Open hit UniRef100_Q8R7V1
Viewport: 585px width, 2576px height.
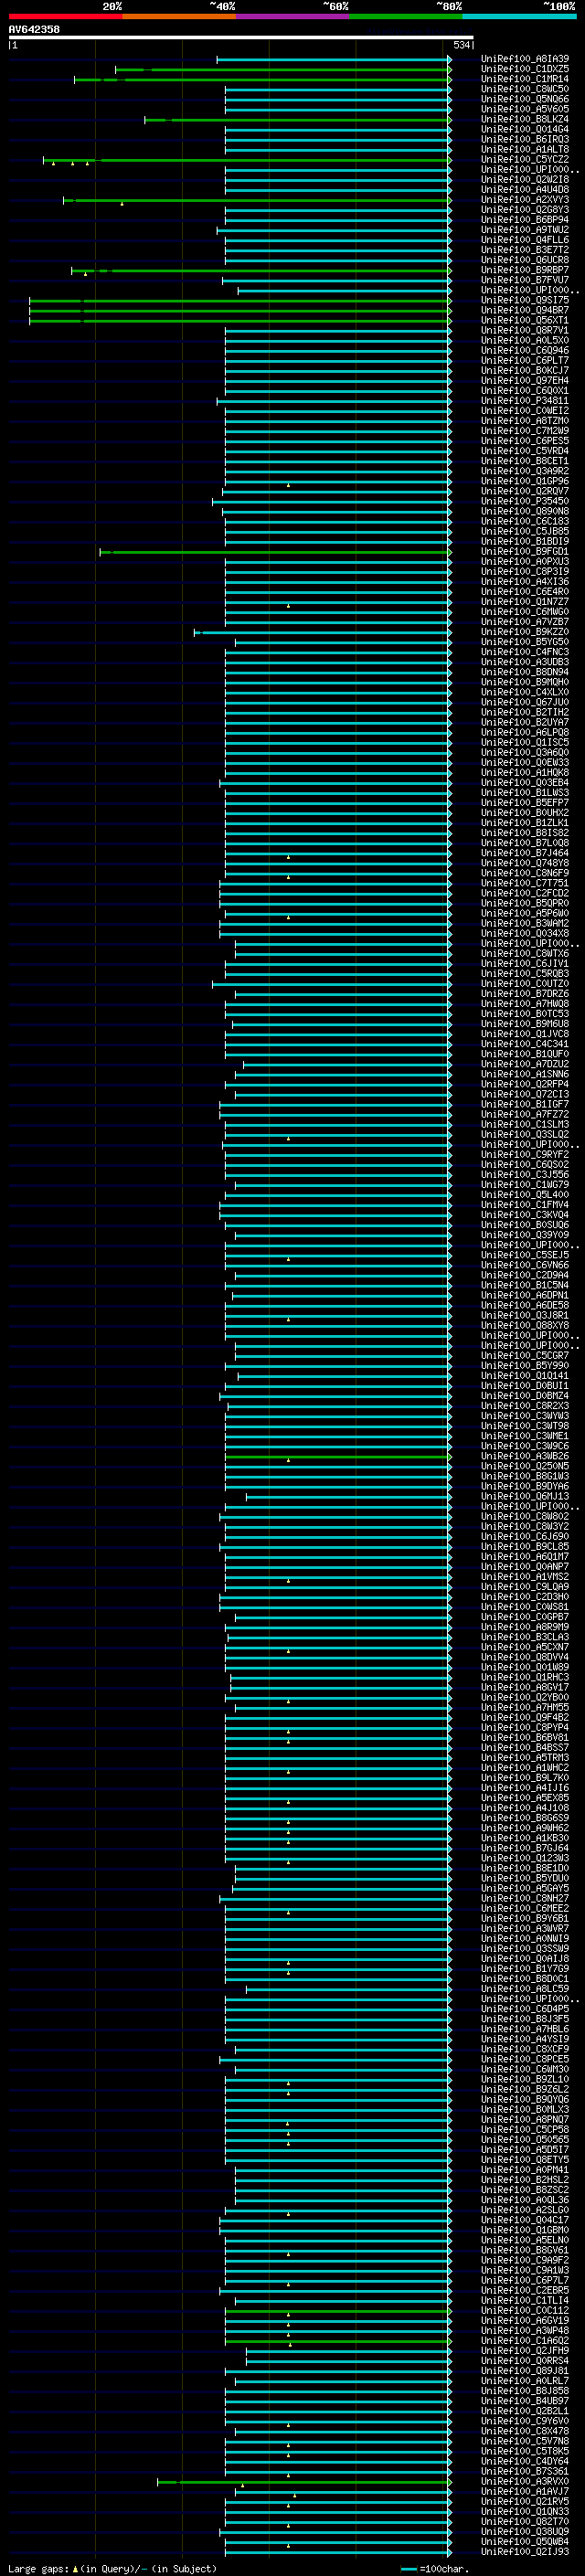point(525,330)
